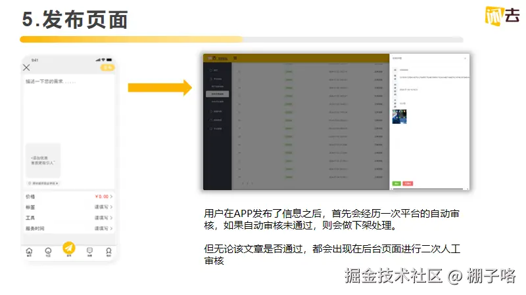Click the hamburger menu icon in admin header
The width and height of the screenshot is (526, 295).
235,58
